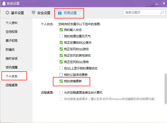Open the 基本设置 tab
This screenshot has height=123, width=167.
pos(15,13)
